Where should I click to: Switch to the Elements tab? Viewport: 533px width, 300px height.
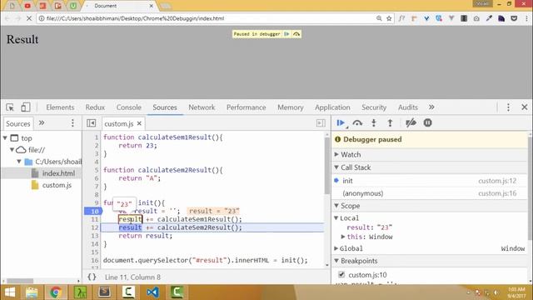(x=60, y=107)
